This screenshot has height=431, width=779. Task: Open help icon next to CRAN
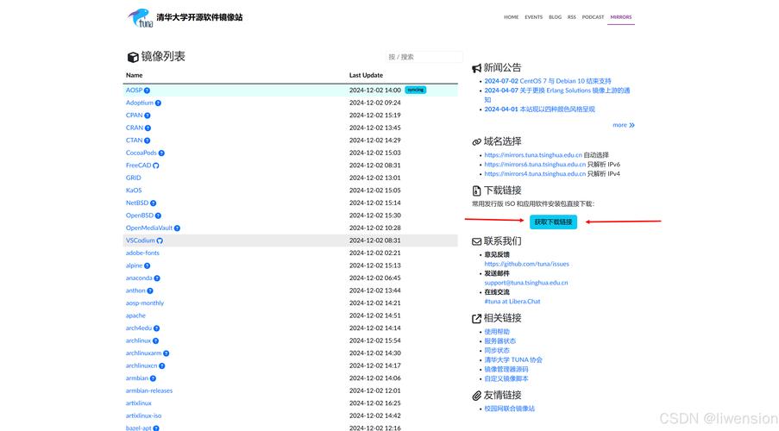148,128
